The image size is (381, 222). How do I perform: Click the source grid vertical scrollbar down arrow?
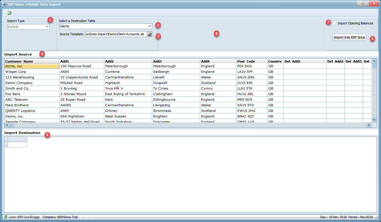[374, 120]
